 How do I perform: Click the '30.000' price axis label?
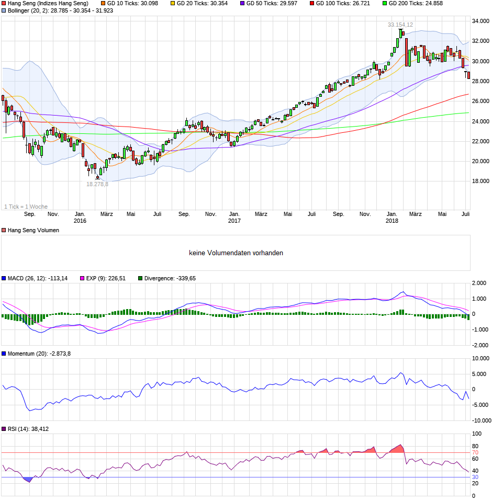coord(480,61)
